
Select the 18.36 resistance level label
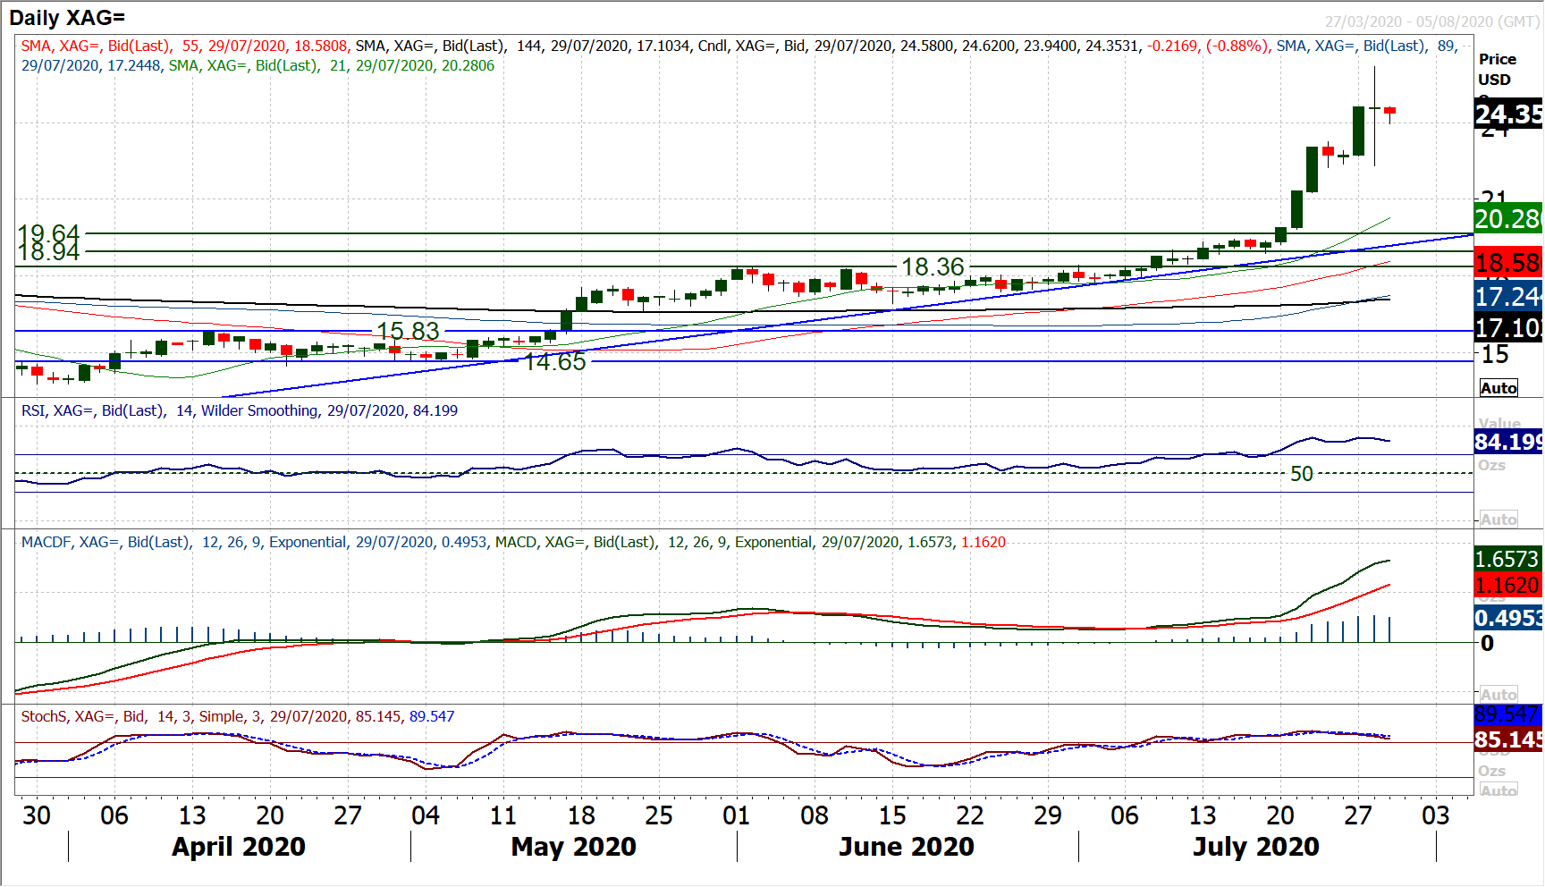tap(933, 267)
